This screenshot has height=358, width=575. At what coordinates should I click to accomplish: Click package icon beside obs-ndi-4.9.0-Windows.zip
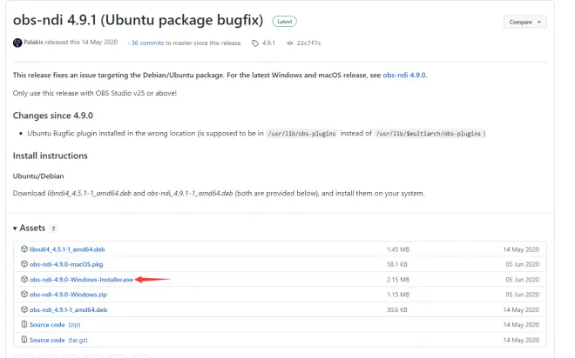point(24,295)
